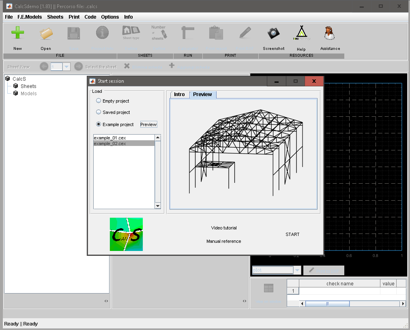Go to previous sheet with left arrow

[44, 66]
